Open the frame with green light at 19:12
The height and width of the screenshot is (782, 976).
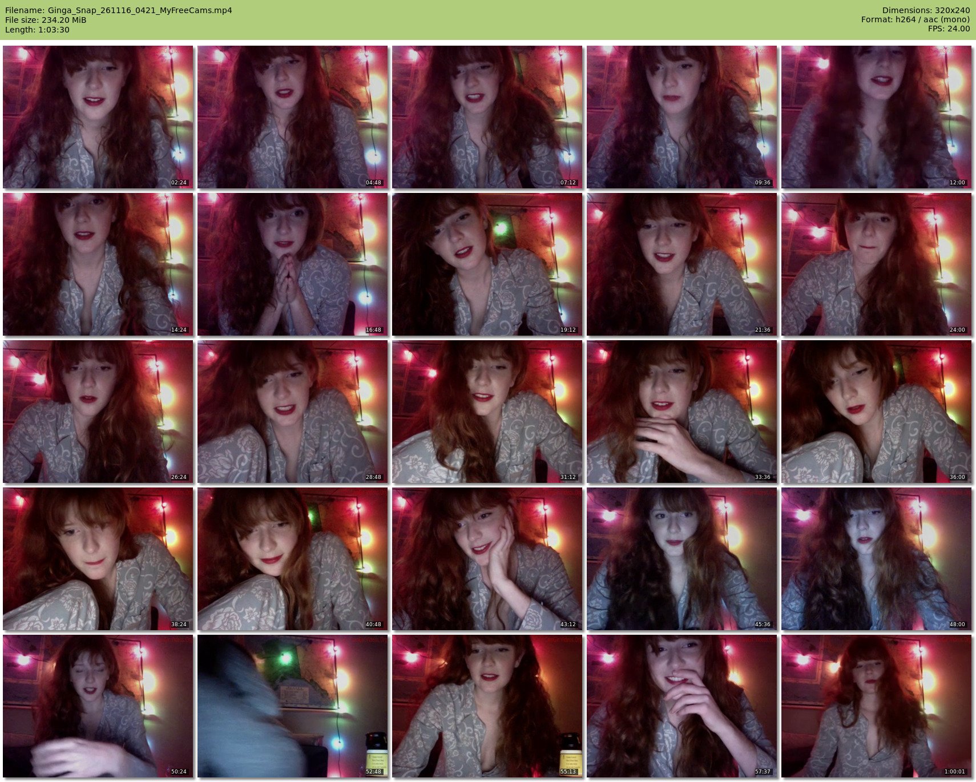click(x=487, y=264)
